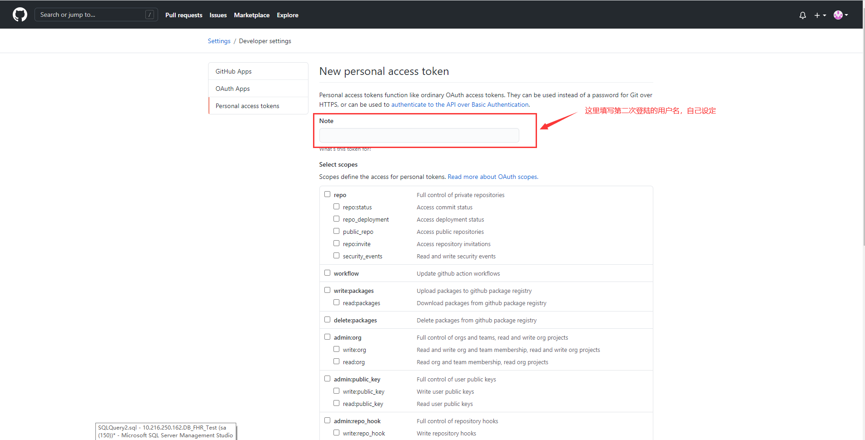Select OAuth Apps in sidebar
The height and width of the screenshot is (440, 865).
[258, 89]
